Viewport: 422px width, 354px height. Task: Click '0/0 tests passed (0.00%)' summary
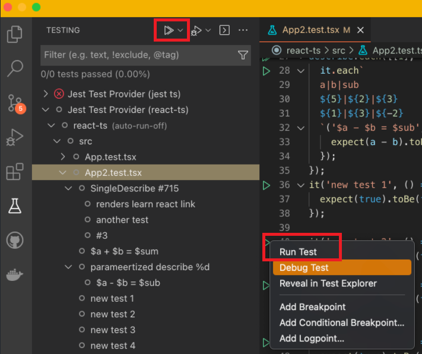click(96, 74)
